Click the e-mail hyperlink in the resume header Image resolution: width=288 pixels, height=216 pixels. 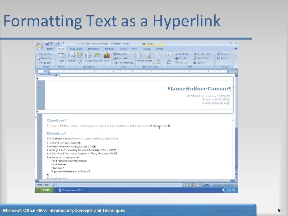point(220,103)
